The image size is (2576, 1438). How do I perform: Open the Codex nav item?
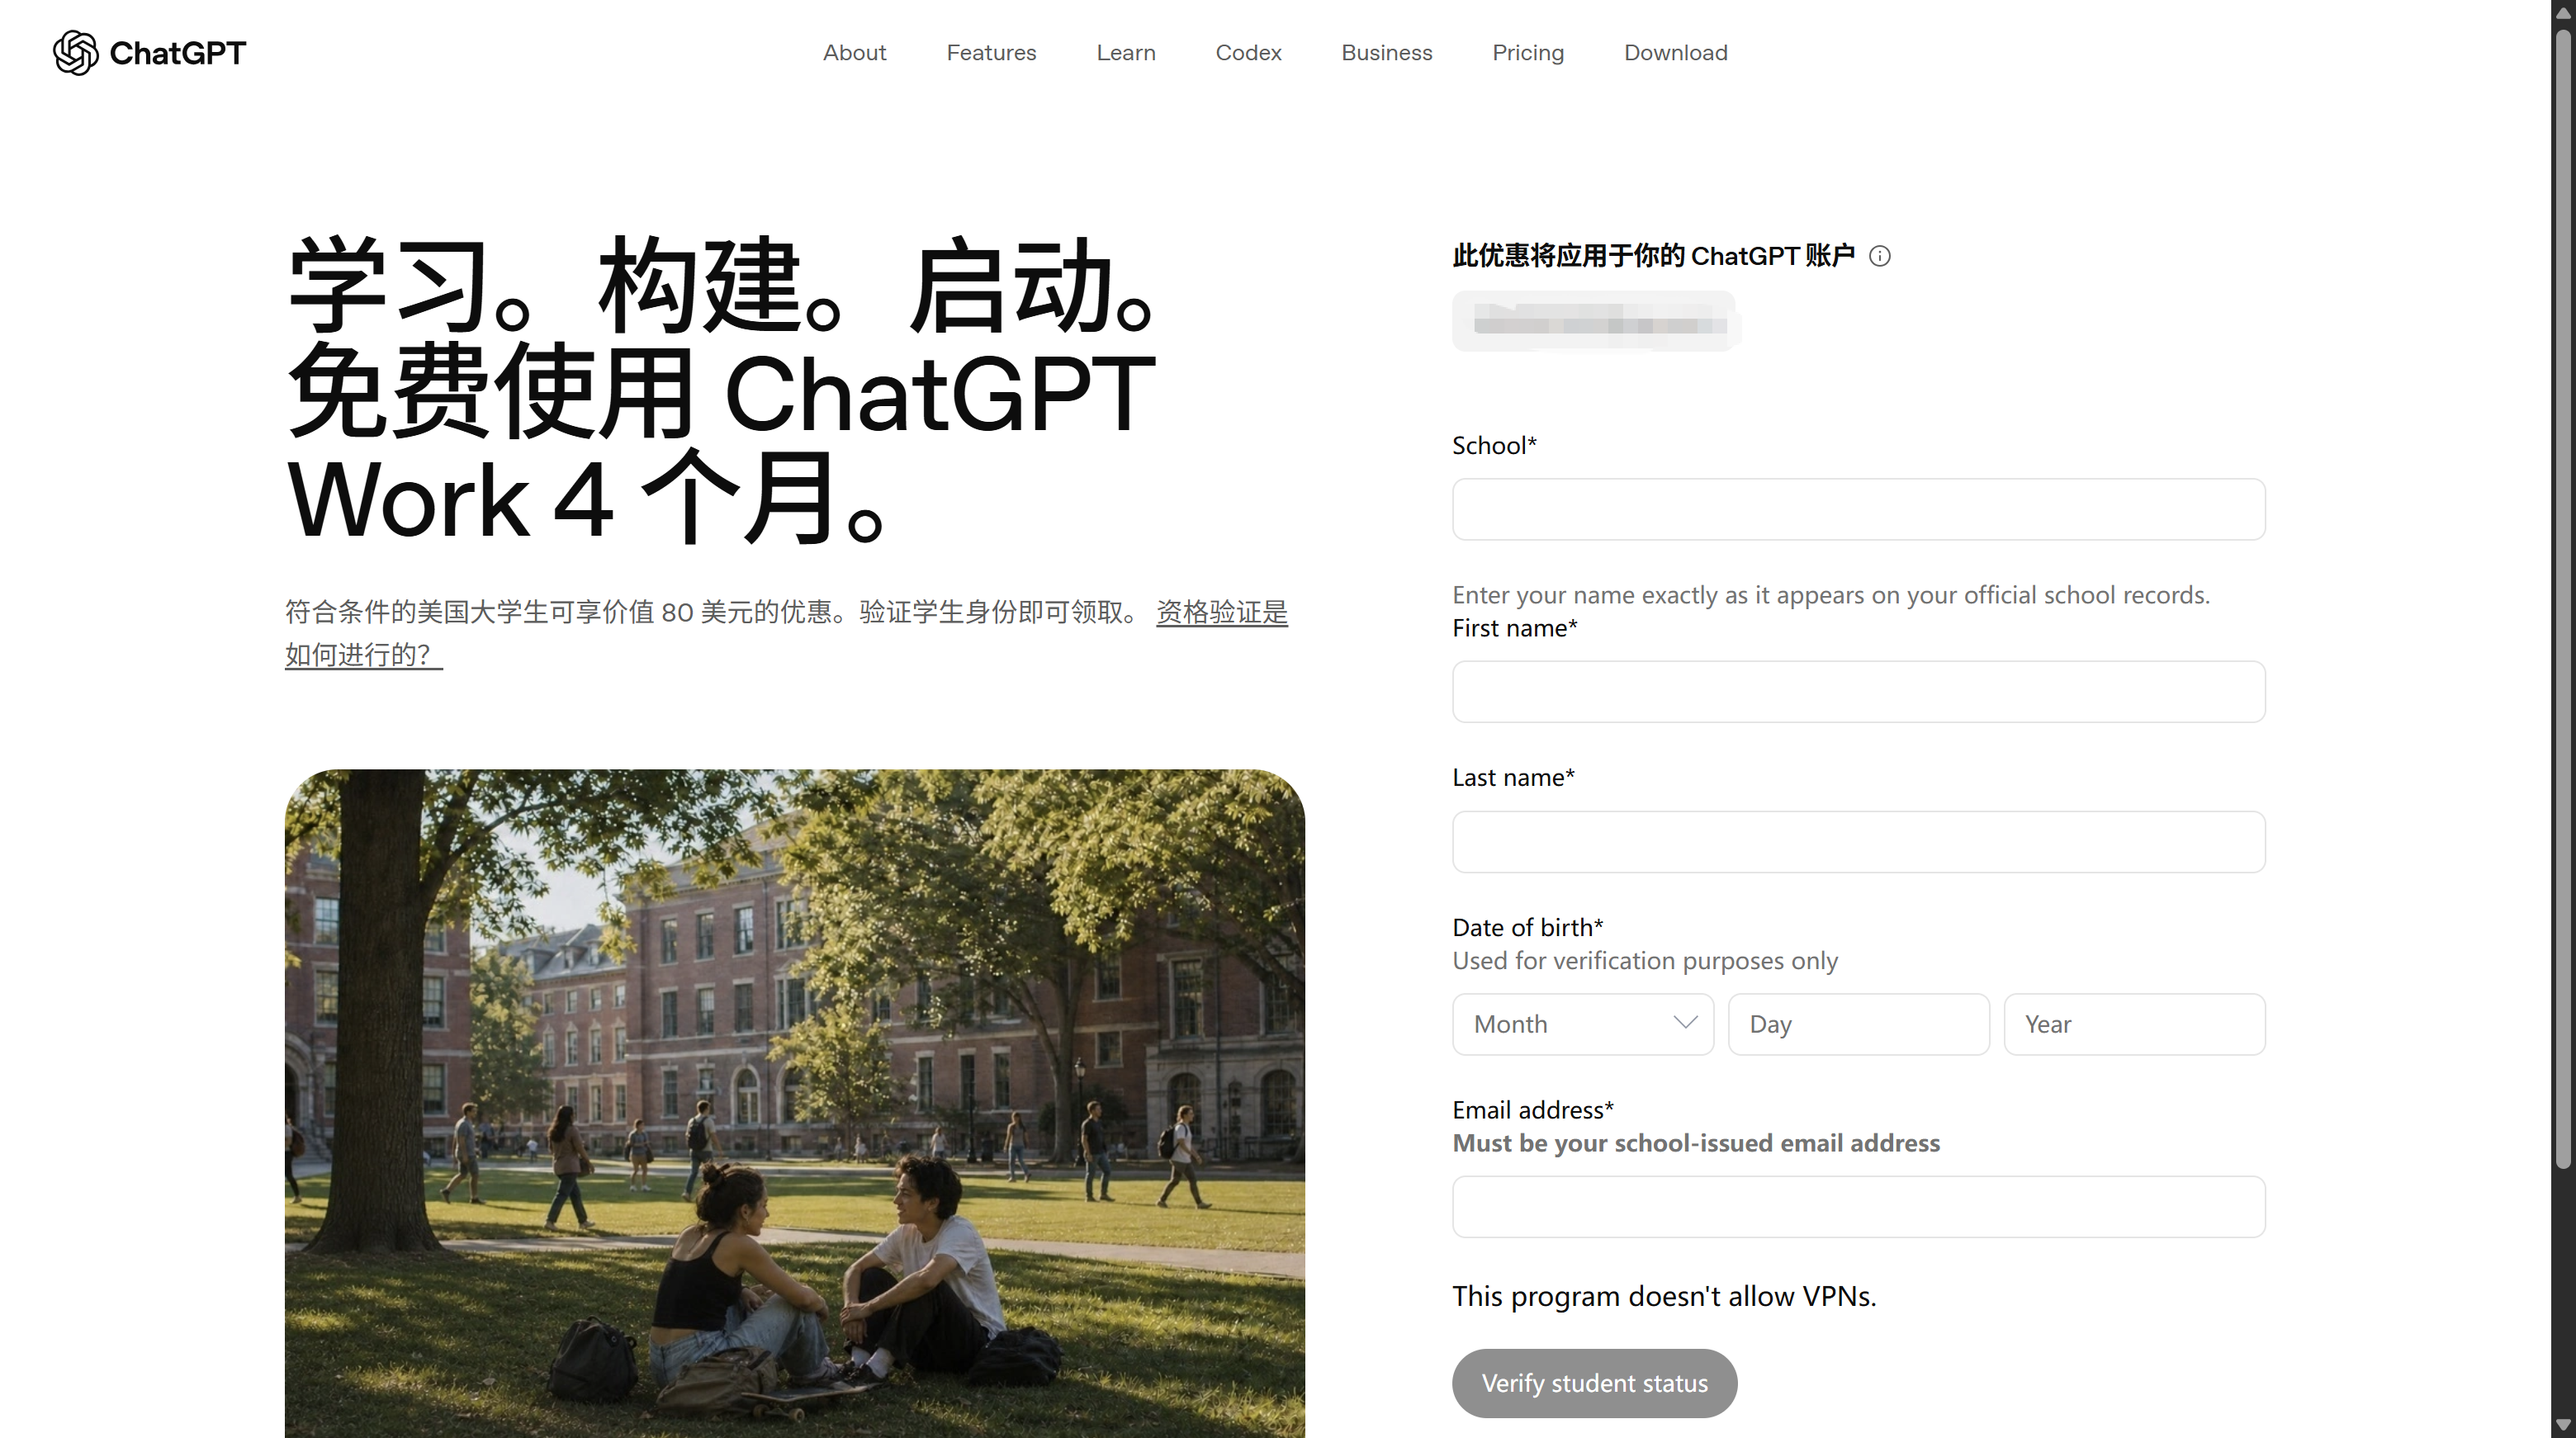coord(1248,52)
